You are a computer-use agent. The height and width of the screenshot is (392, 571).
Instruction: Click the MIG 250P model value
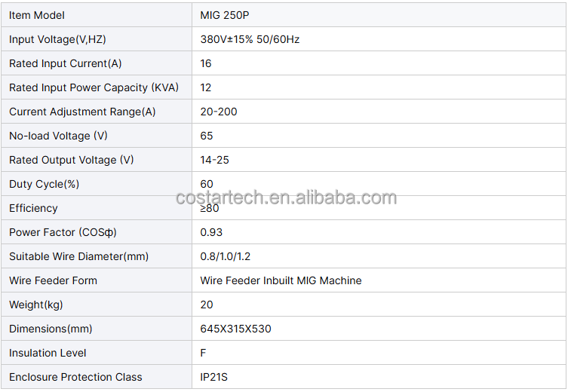[x=225, y=15]
